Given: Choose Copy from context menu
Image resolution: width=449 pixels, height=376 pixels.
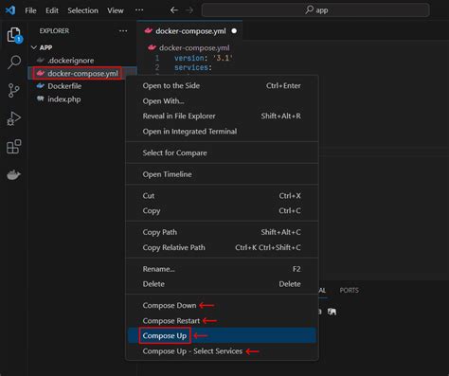Looking at the screenshot, I should (222, 210).
